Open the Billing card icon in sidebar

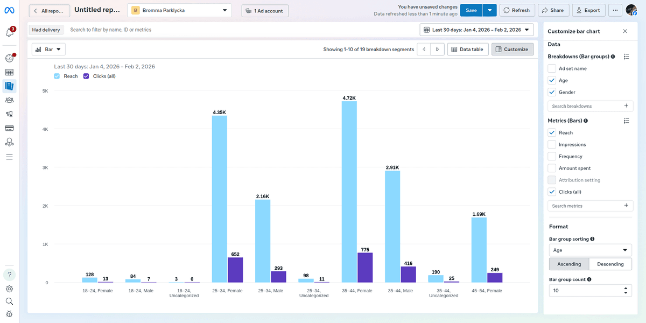(10, 128)
